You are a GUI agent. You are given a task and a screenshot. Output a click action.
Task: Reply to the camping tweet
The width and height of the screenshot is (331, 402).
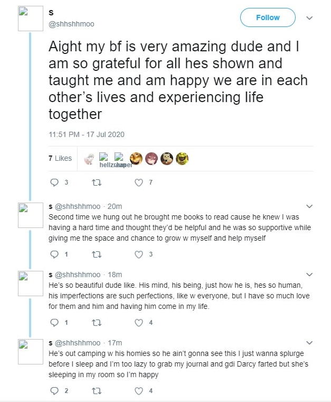pos(54,391)
